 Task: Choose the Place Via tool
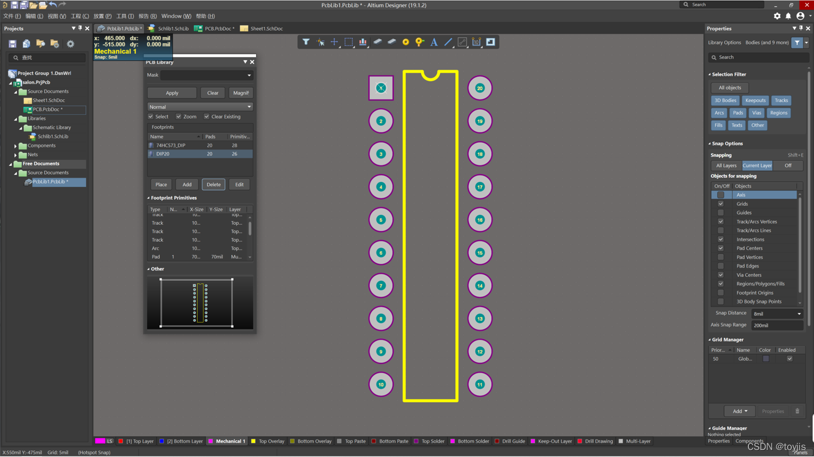tap(420, 42)
